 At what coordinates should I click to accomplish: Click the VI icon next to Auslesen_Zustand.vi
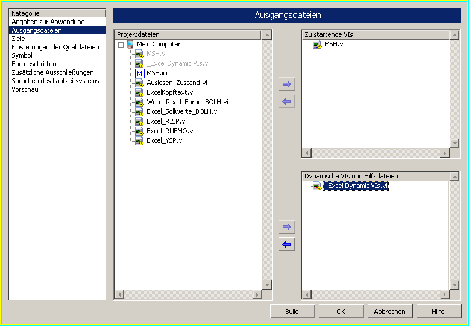139,83
